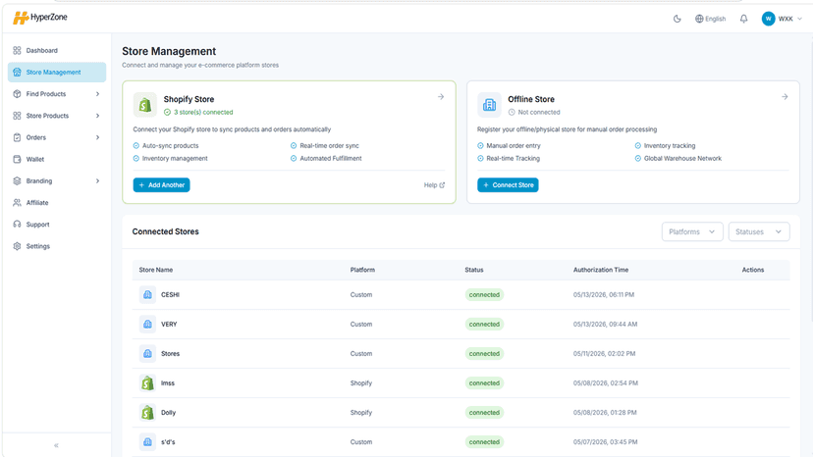
Task: Click 05/11/2026, 02:02 PM timestamp
Action: pos(604,354)
